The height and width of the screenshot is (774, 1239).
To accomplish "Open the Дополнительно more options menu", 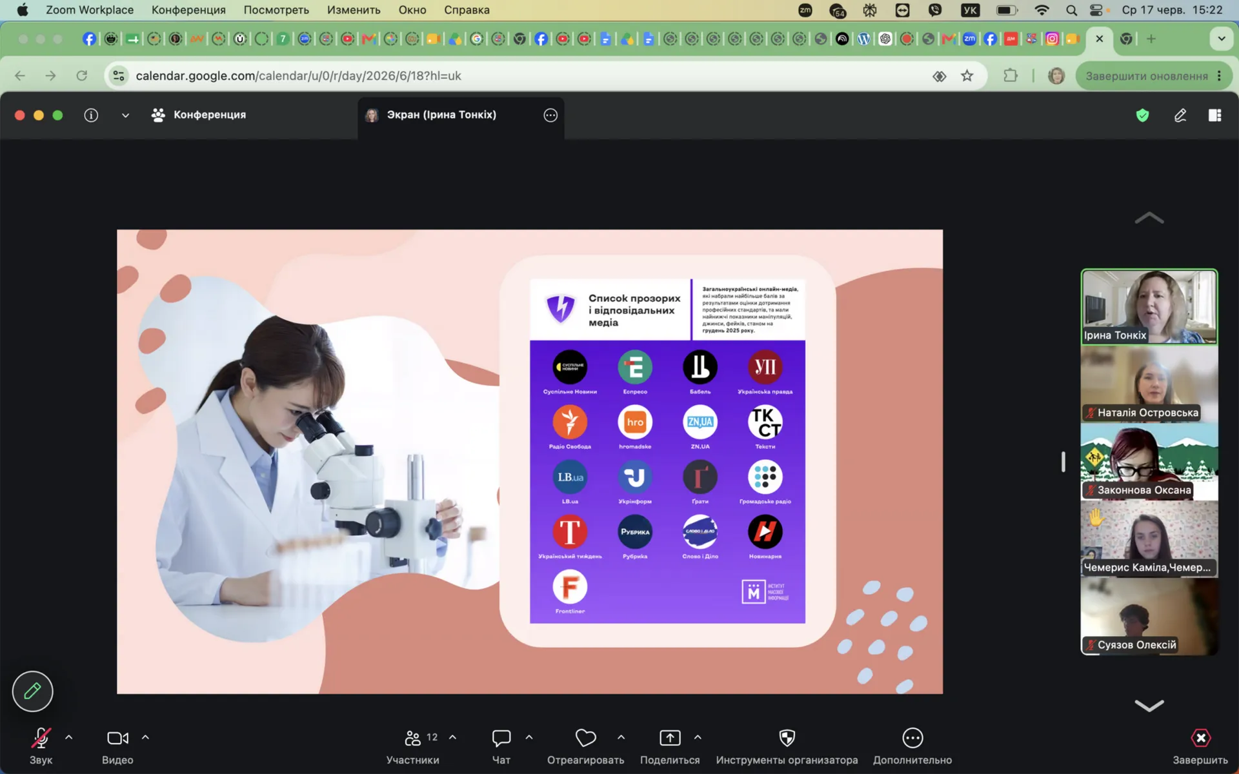I will (912, 746).
